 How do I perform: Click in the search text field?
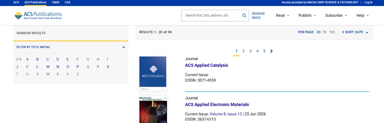click(212, 15)
